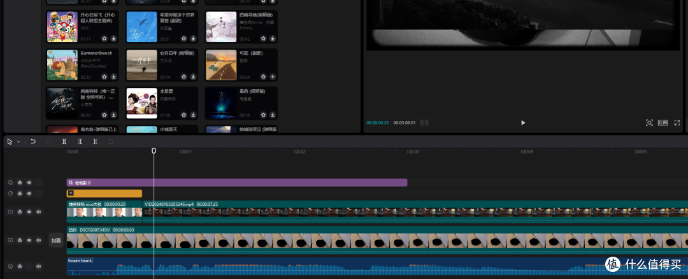
Task: Download the song 心许百年
Action: 193,76
